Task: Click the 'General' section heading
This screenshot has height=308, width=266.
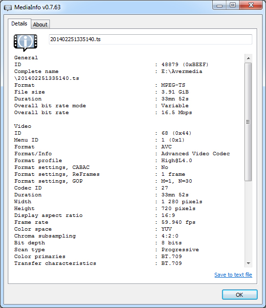Action: click(x=26, y=58)
